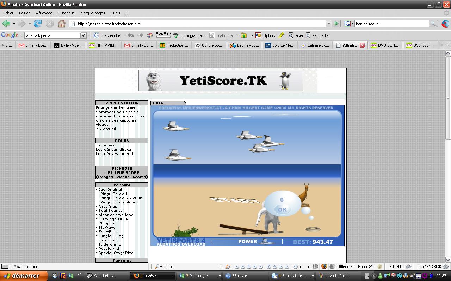Switch to the HP PAVILI tab

pyautogui.click(x=103, y=45)
